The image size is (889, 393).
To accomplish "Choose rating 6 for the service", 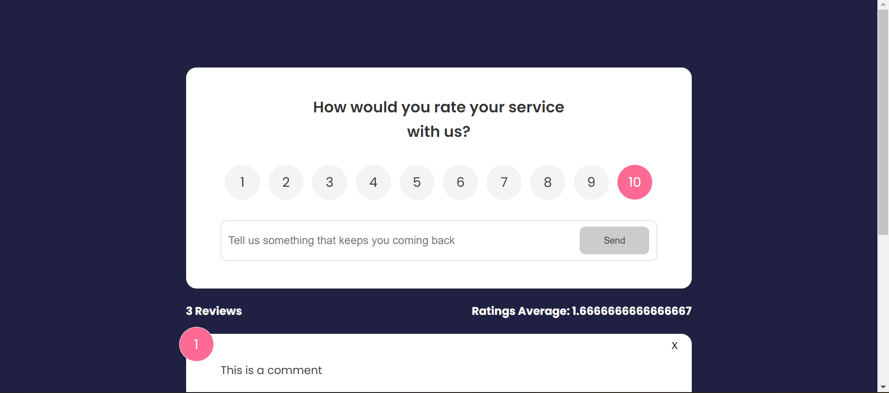I will pyautogui.click(x=460, y=182).
